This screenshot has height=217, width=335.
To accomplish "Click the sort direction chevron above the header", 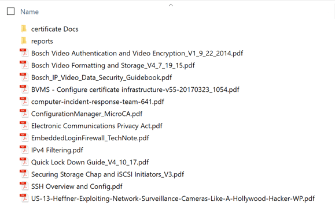I will tap(171, 5).
